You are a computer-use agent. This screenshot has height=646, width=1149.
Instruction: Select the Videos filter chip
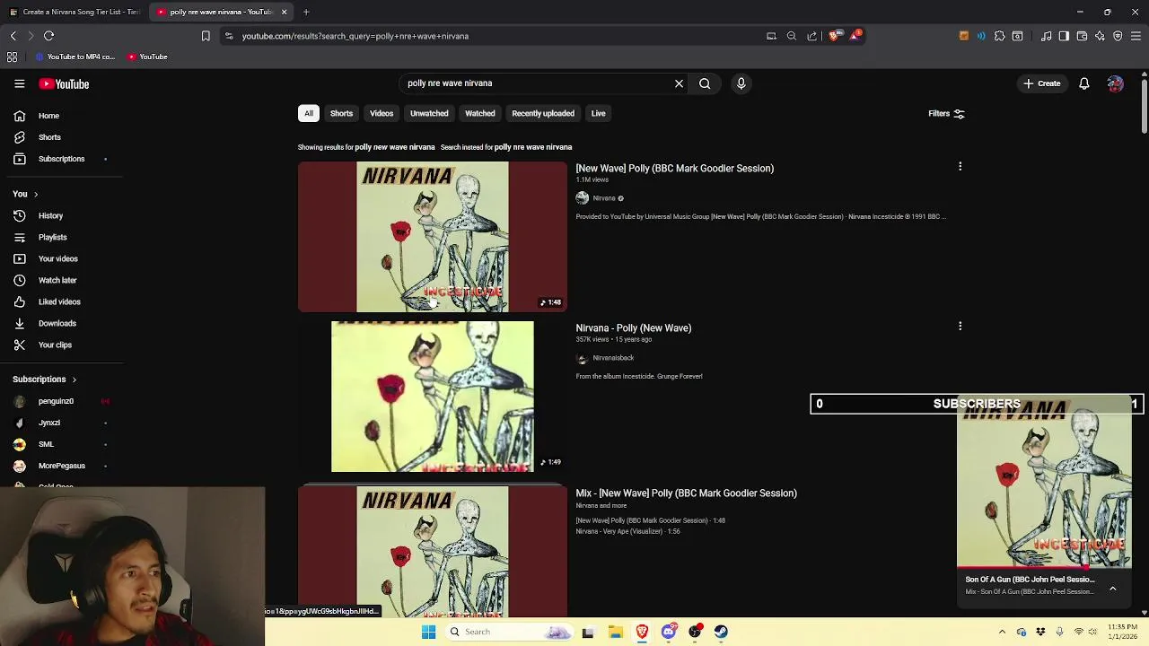(x=382, y=114)
